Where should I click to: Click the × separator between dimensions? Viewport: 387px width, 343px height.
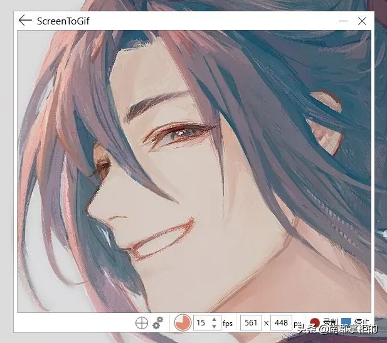click(x=266, y=324)
